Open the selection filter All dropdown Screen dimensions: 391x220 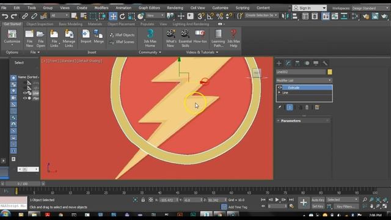[59, 16]
